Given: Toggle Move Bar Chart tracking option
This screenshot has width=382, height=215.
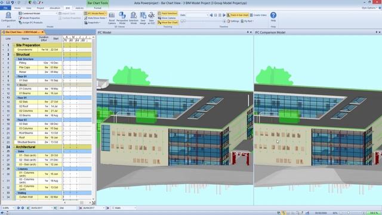Looking at the screenshot, I should pos(168,23).
